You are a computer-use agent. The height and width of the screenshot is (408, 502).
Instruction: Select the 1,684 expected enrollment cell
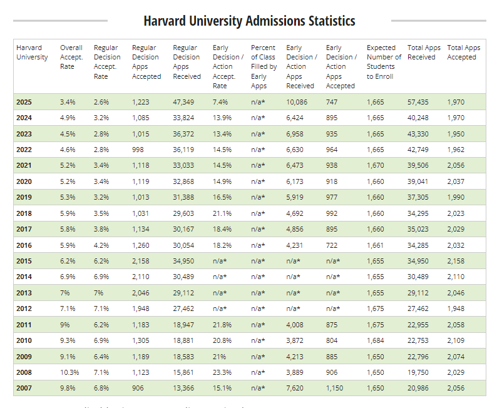pyautogui.click(x=376, y=340)
